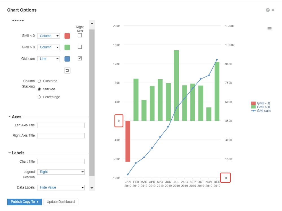
Task: Open chart type dropdown for GMII < 0
Action: point(49,36)
